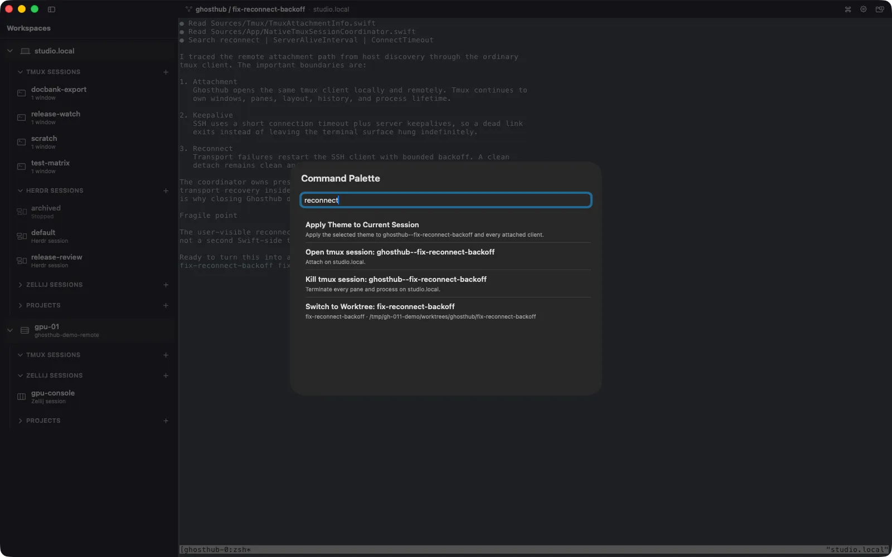Choose Open tmux session: ghosthub--fix-reconnect-backoff

446,256
